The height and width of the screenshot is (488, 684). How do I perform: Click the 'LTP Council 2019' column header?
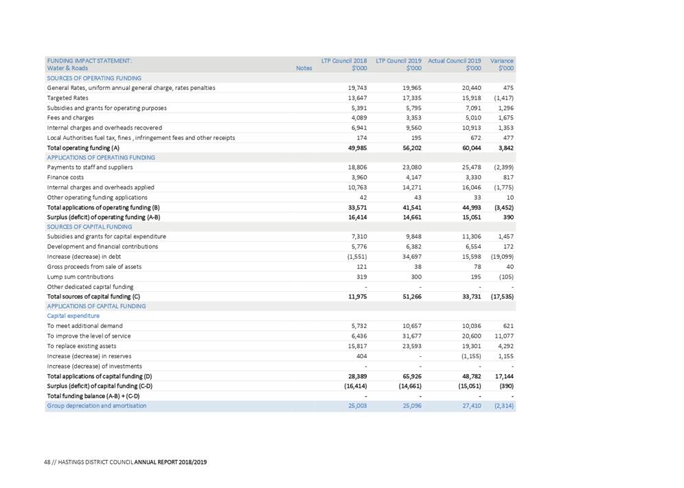pyautogui.click(x=399, y=61)
